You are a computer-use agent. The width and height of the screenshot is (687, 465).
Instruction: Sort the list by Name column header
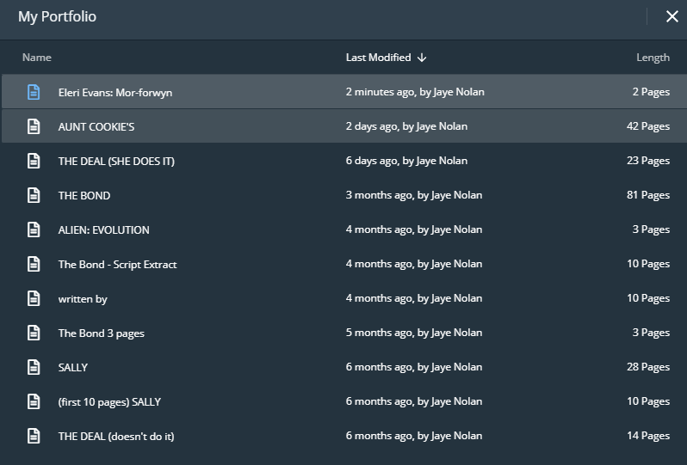pyautogui.click(x=37, y=58)
